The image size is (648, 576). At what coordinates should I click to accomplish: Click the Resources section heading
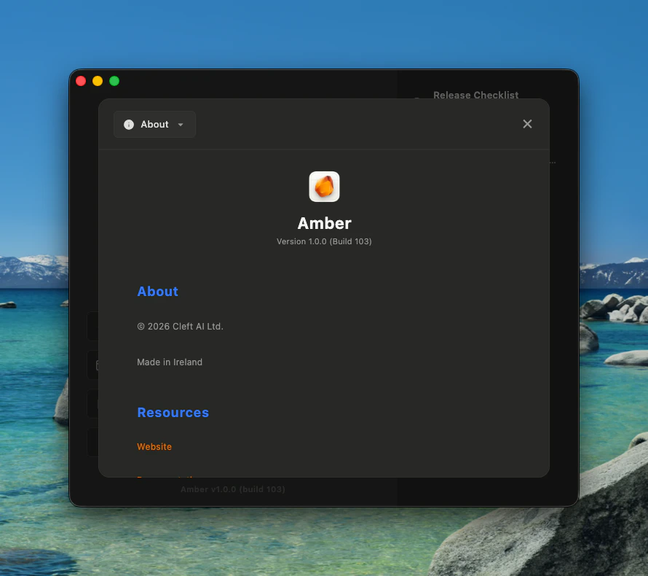[x=173, y=413]
